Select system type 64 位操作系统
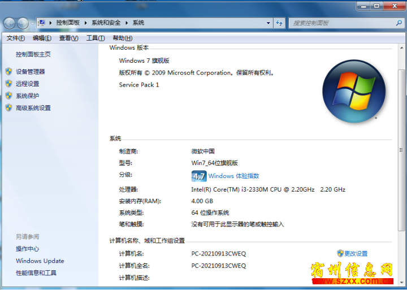 [x=210, y=213]
